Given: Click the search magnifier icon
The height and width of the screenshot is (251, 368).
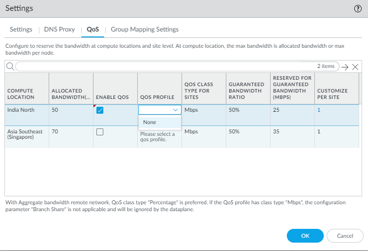Looking at the screenshot, I should pos(9,66).
